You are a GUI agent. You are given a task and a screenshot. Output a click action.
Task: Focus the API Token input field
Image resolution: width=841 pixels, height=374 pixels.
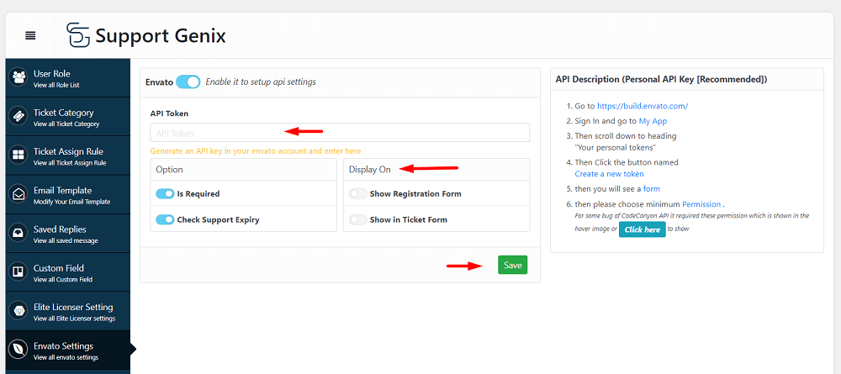click(340, 132)
